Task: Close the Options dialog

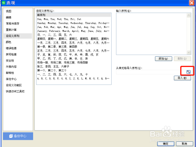Action: pos(192,3)
